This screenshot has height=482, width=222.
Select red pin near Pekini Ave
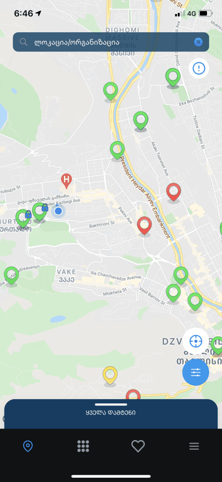coord(145,227)
